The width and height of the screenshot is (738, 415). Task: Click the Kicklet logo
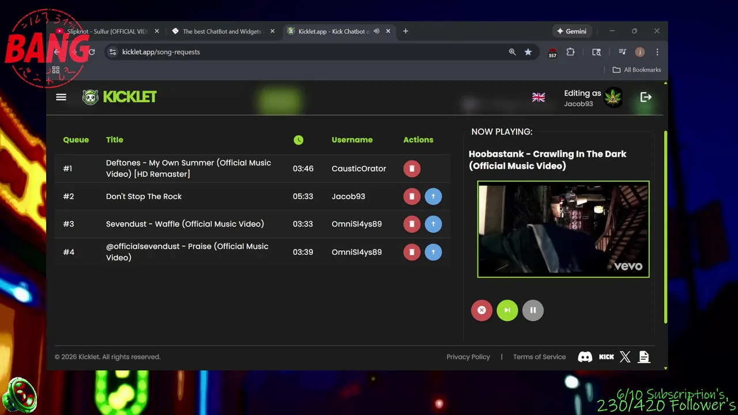pos(119,97)
